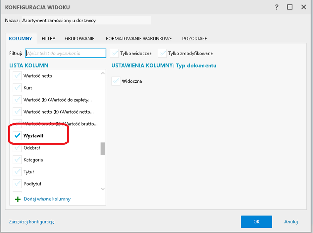Click the column list scrollbar thumb
Image resolution: width=313 pixels, height=233 pixels.
[x=103, y=149]
